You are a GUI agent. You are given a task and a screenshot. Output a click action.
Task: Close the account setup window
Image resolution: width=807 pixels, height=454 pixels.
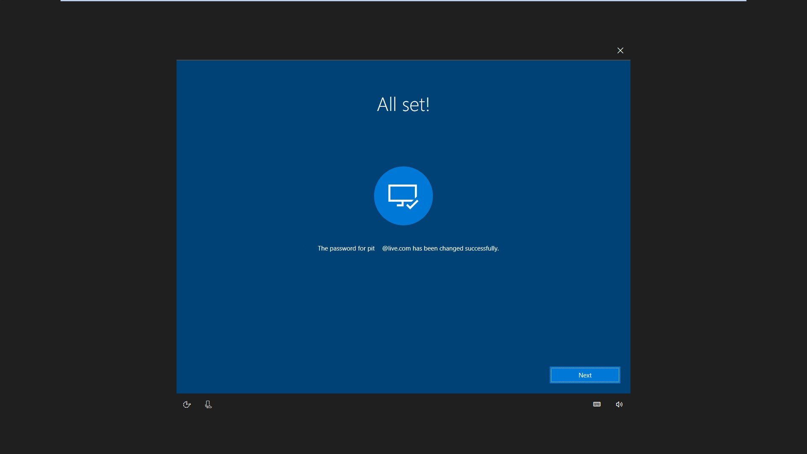620,50
